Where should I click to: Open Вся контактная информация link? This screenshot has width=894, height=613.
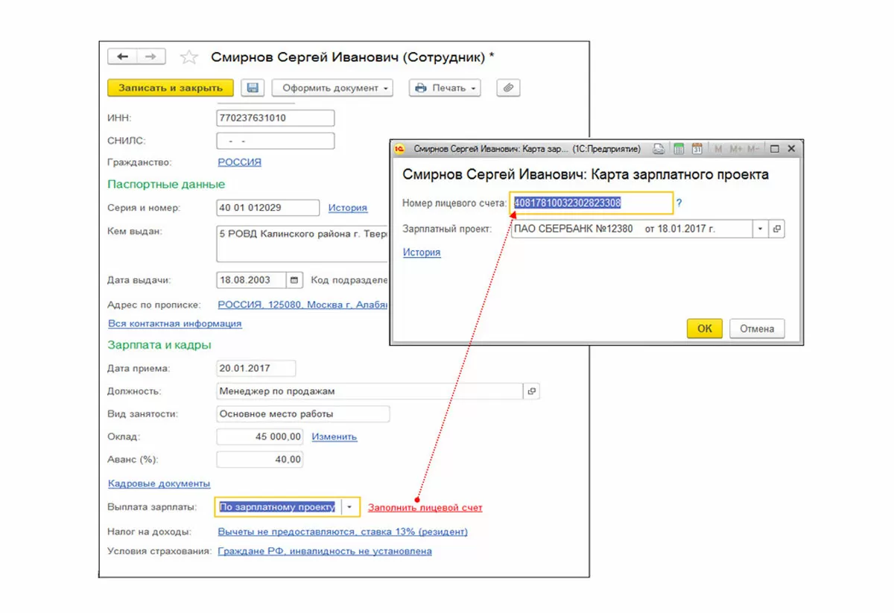point(175,323)
